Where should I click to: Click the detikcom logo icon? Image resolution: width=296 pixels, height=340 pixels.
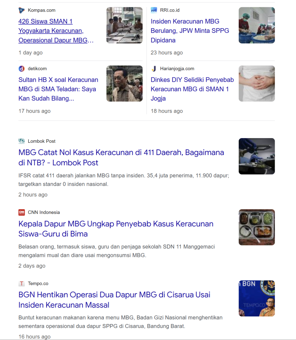(22, 69)
